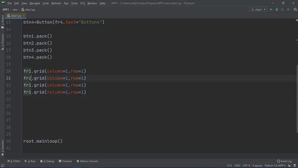The height and width of the screenshot is (168, 298).
Task: Open the Project tool window sidebar tab
Action: click(x=2, y=21)
